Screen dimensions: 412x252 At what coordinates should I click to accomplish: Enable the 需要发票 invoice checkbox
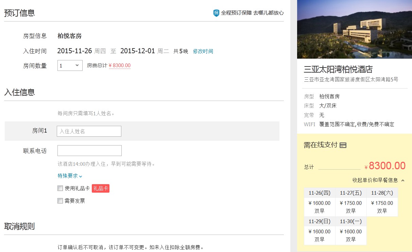[x=60, y=201]
